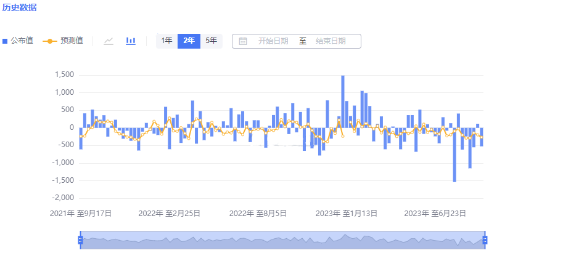The image size is (563, 253).
Task: Click the calendar icon in date picker
Action: 243,41
